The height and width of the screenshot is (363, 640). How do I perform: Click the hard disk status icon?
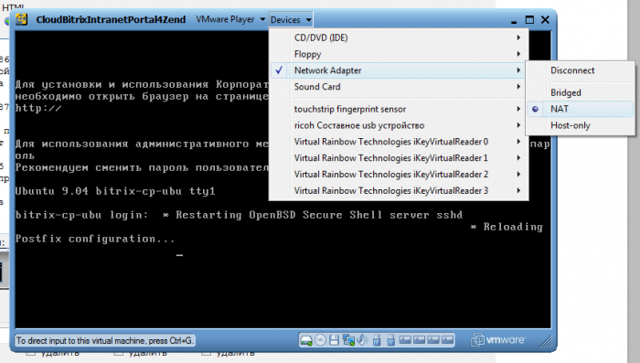point(305,340)
